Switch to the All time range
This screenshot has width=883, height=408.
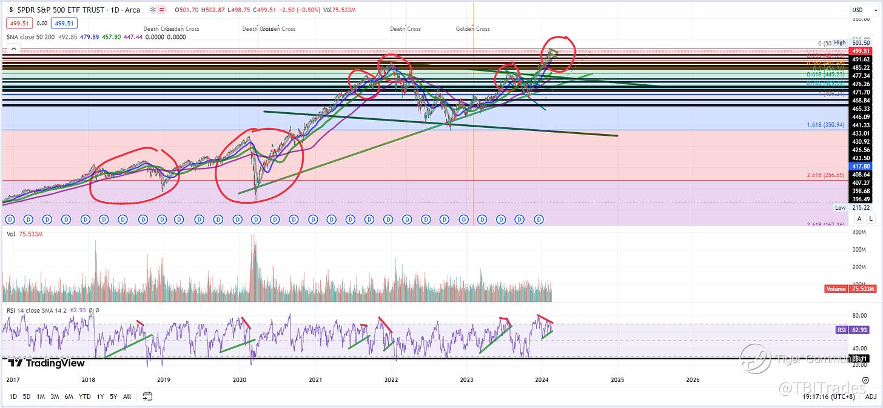pos(127,397)
